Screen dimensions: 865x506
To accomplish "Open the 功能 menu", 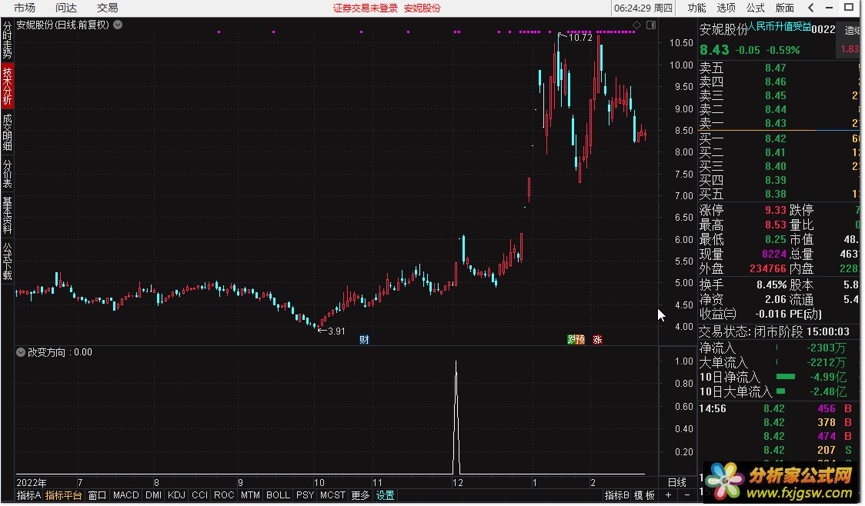I will 696,8.
